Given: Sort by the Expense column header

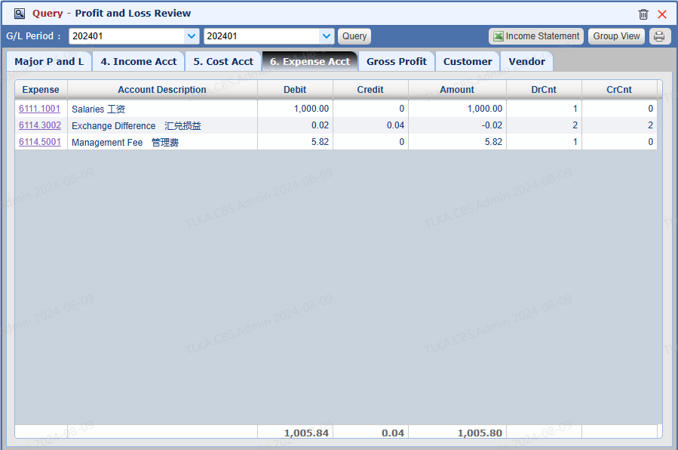Looking at the screenshot, I should [41, 90].
